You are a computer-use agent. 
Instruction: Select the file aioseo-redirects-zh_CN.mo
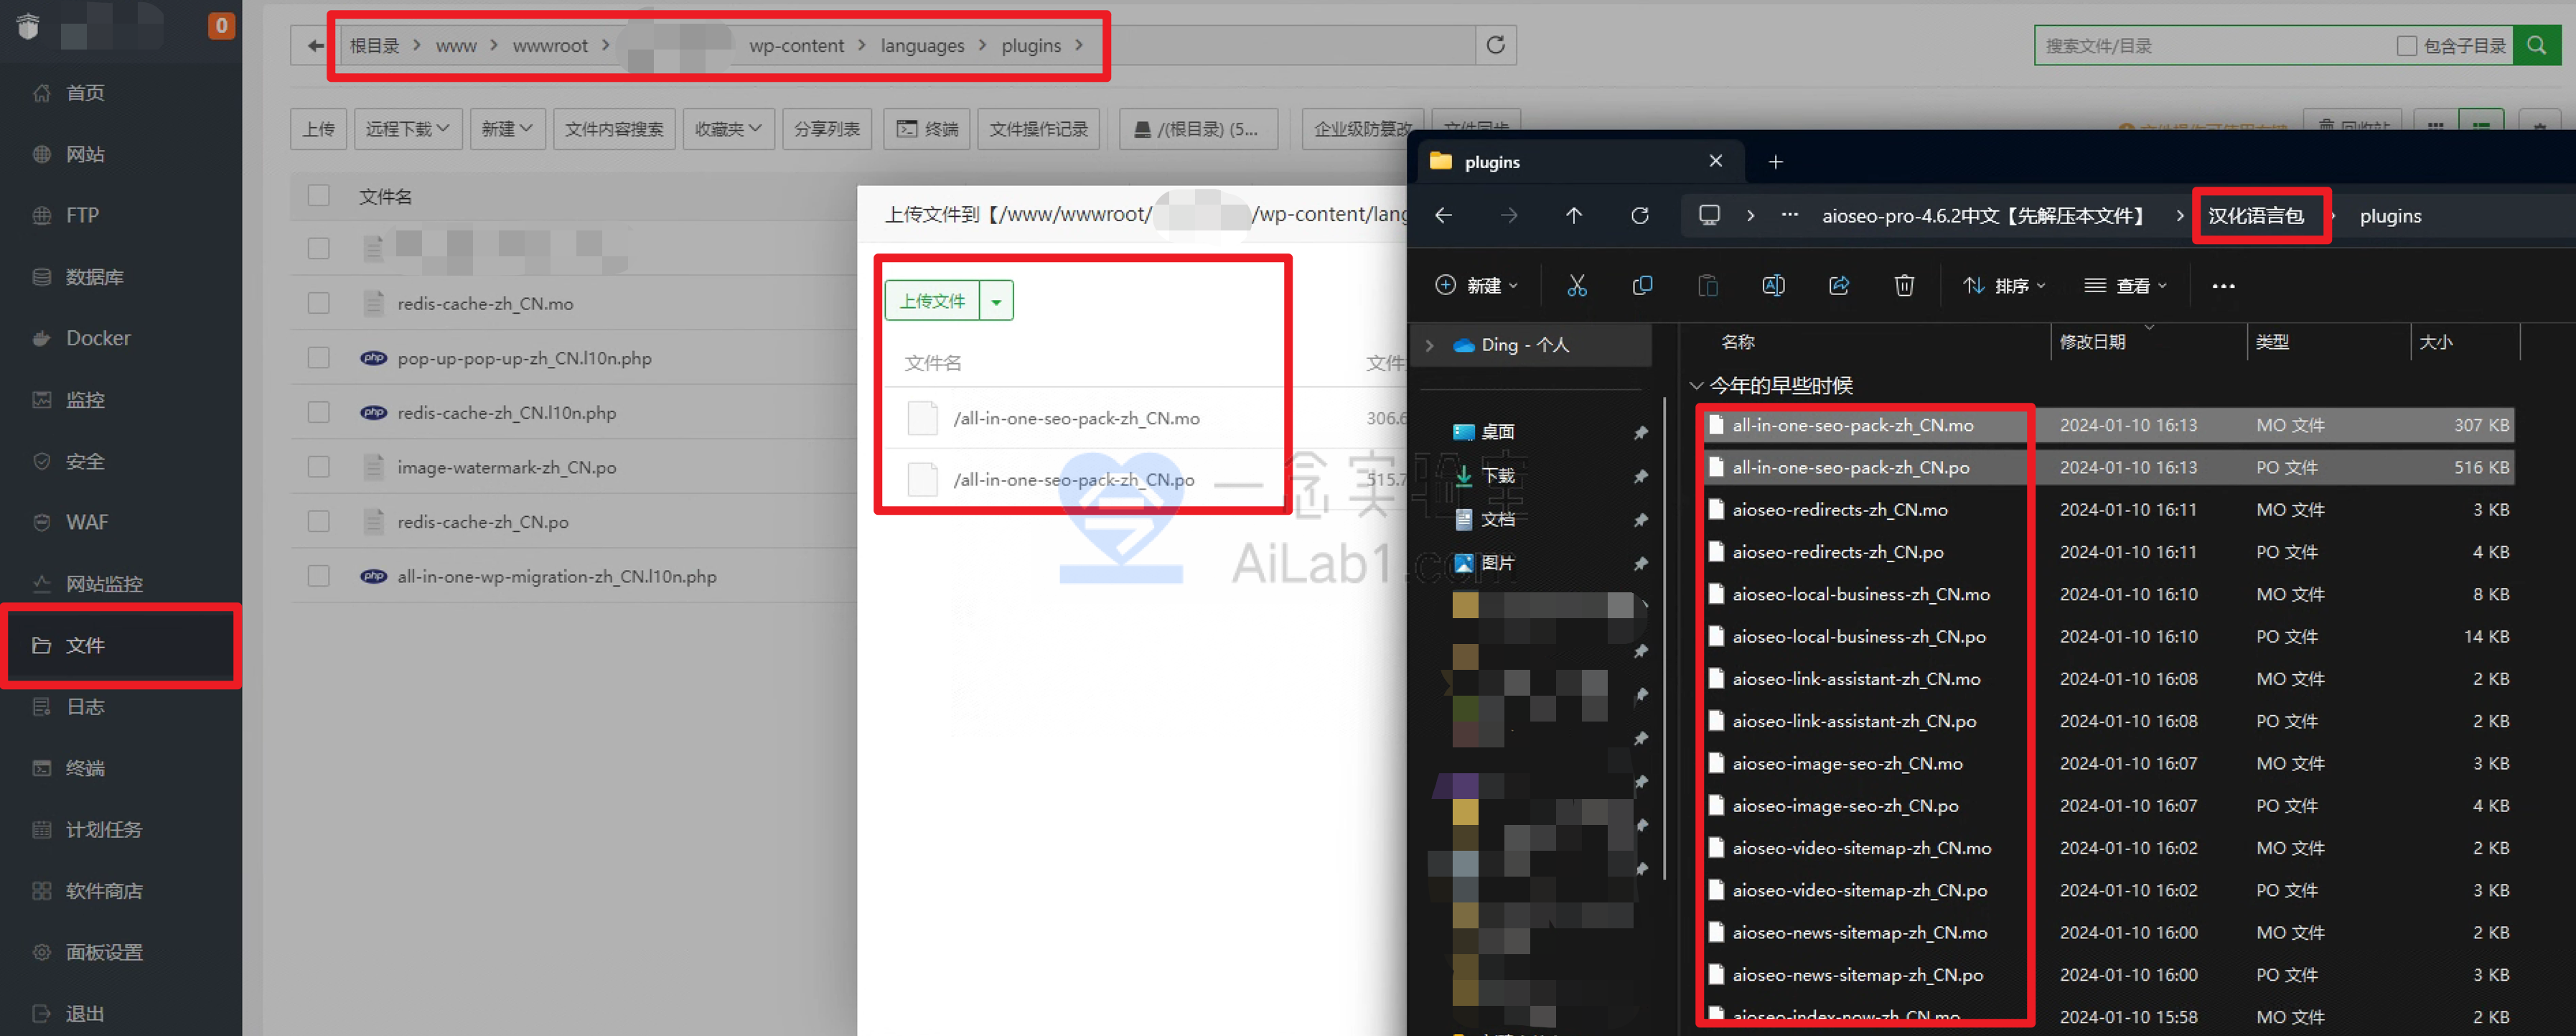coord(1840,510)
